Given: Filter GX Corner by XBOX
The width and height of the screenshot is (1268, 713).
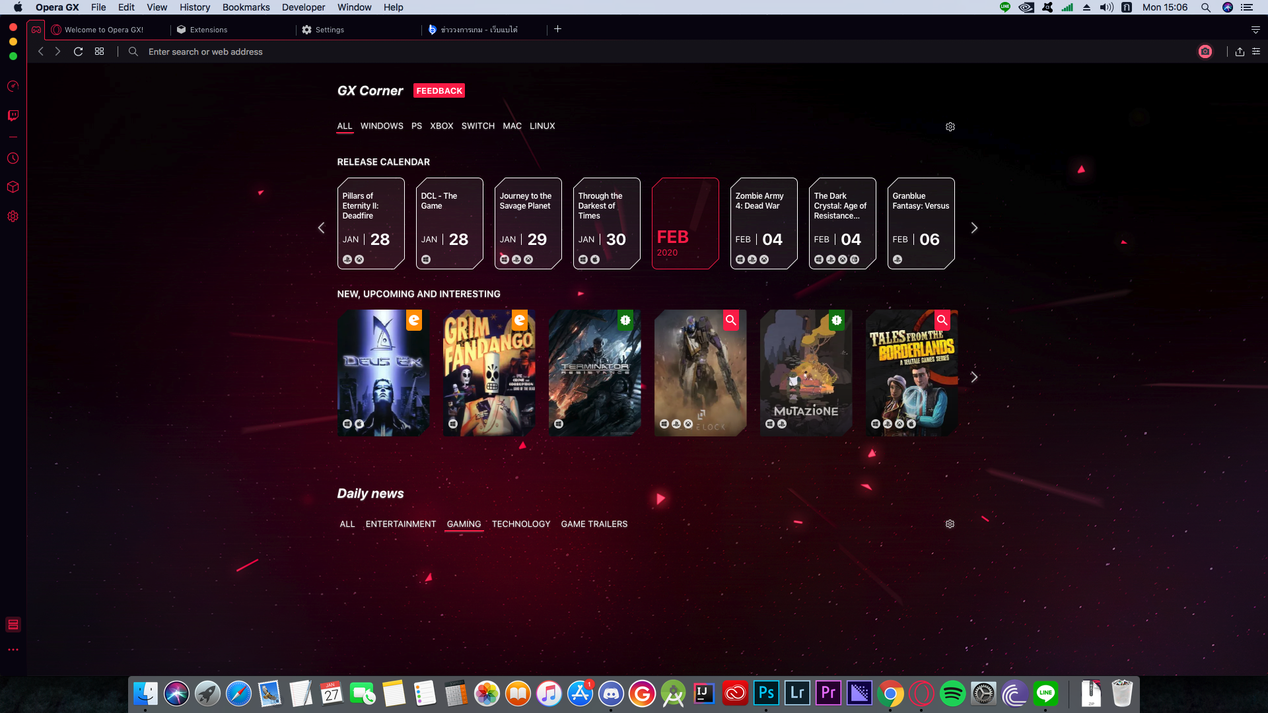Looking at the screenshot, I should [x=441, y=126].
